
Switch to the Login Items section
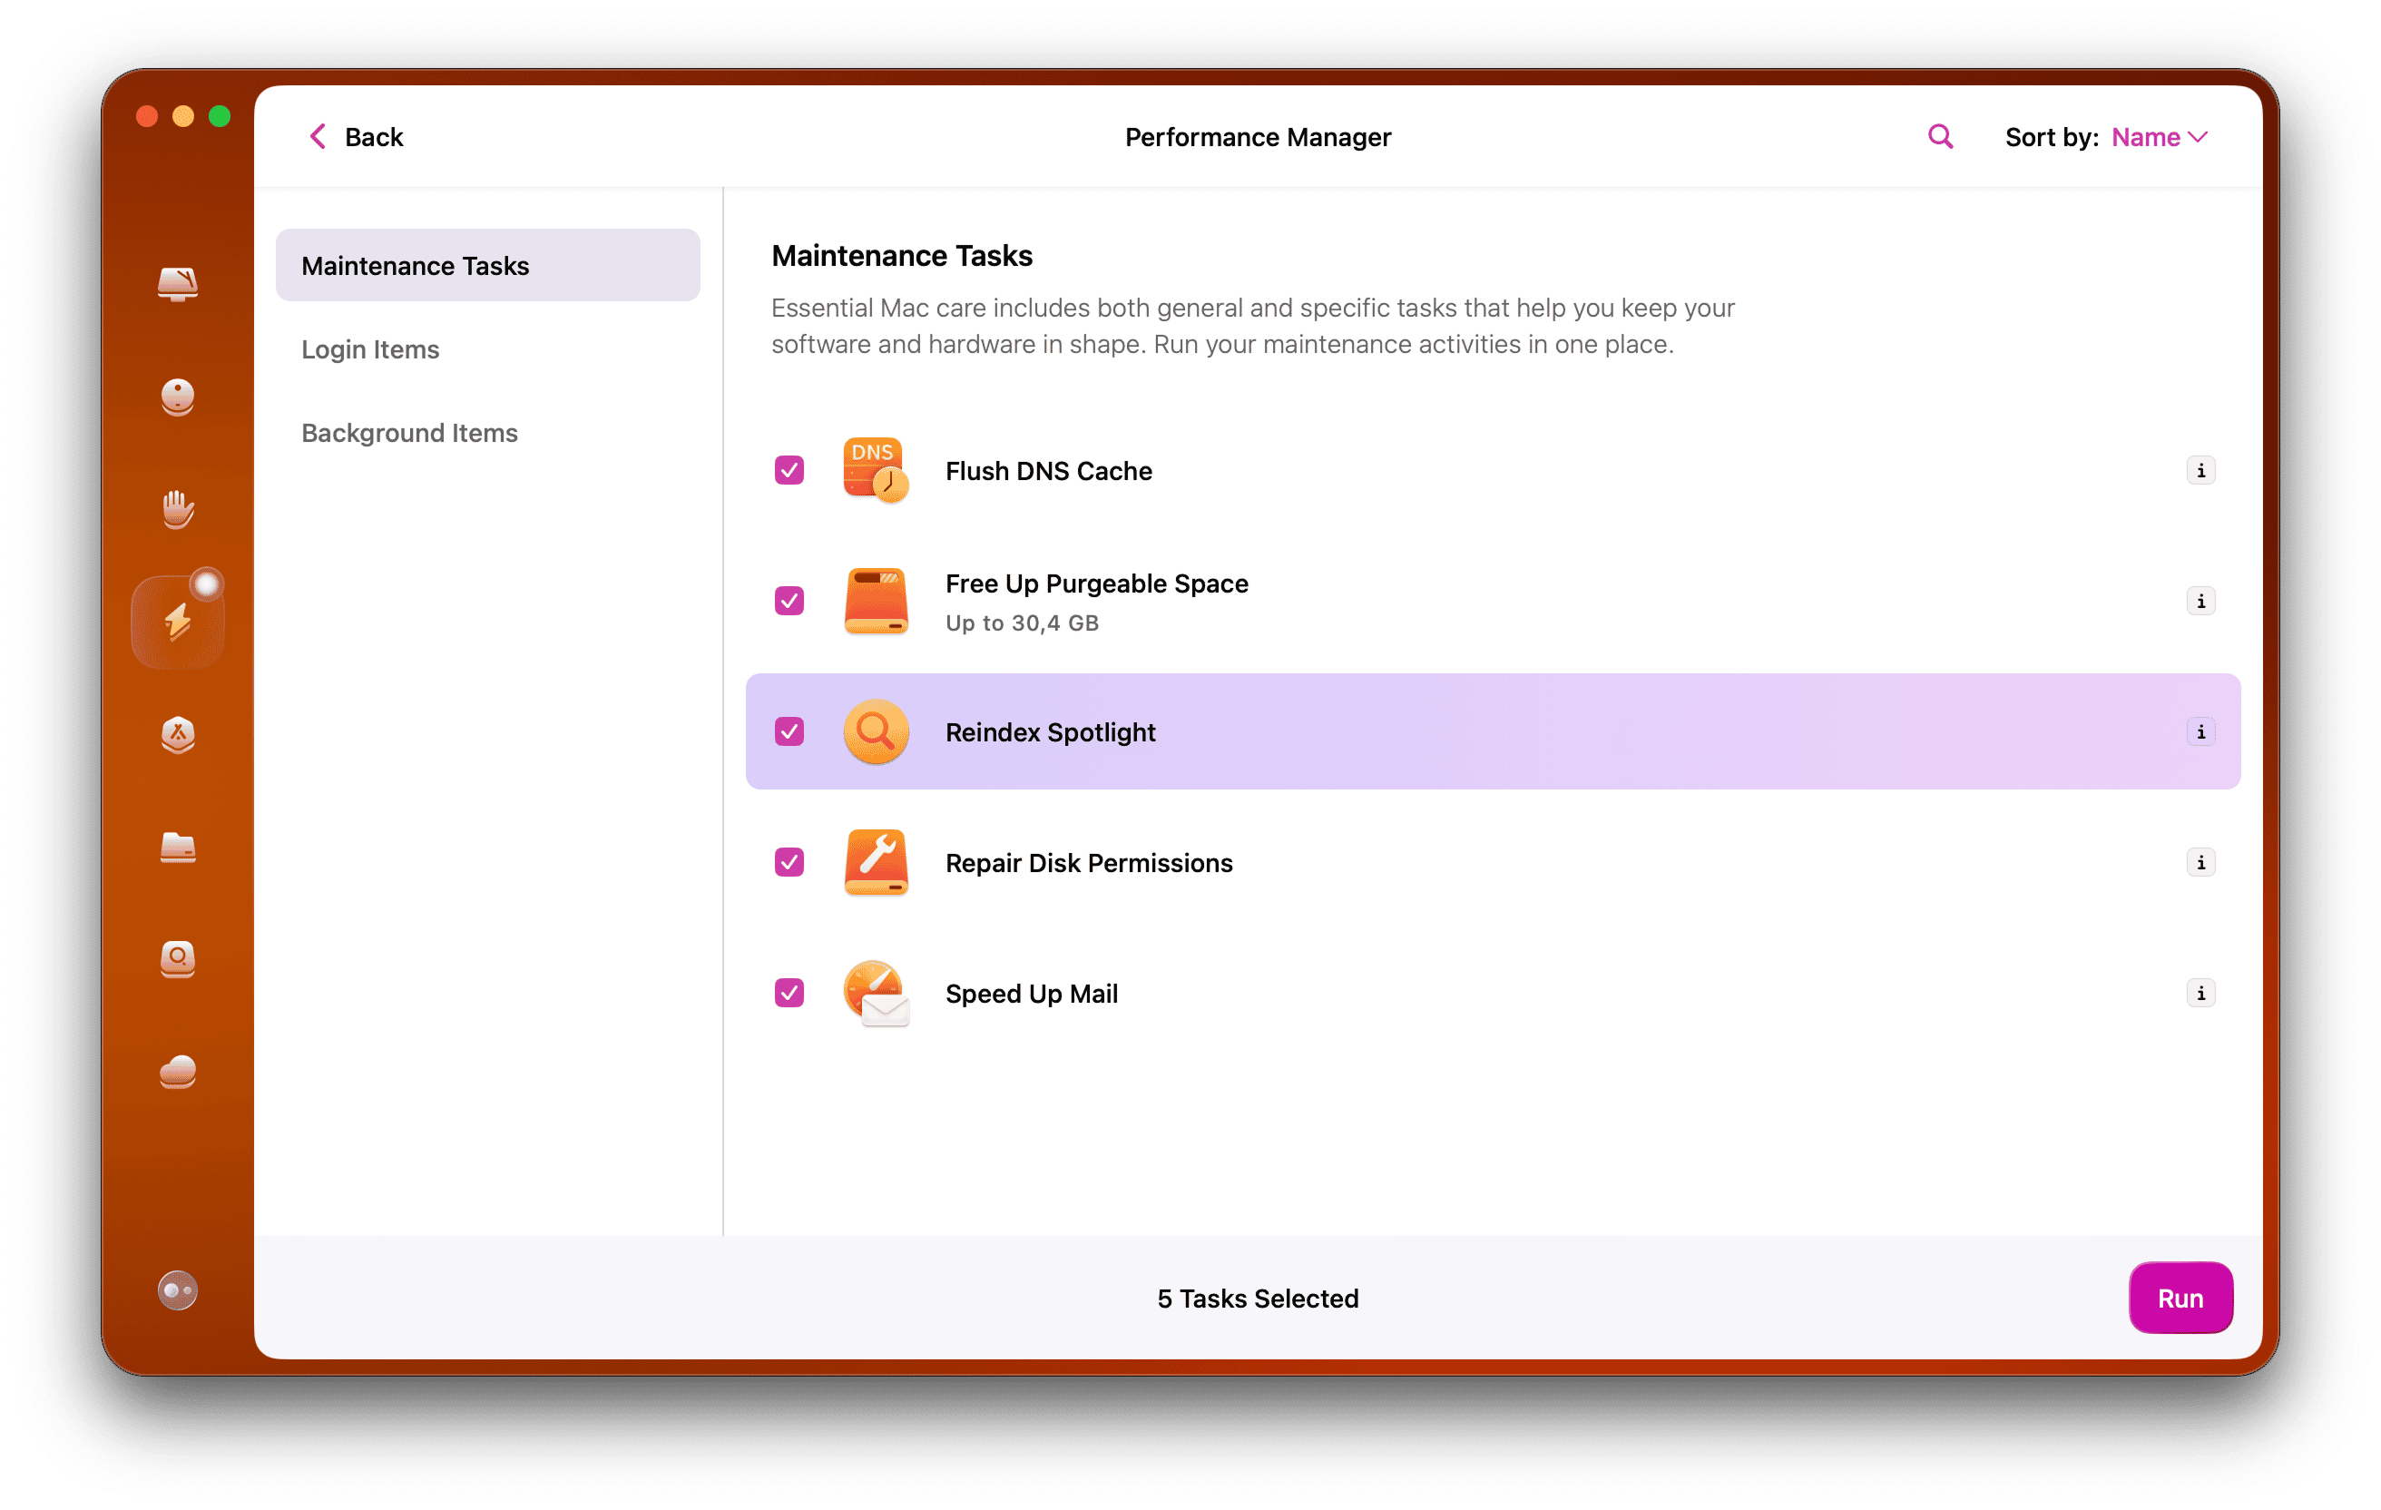click(370, 349)
